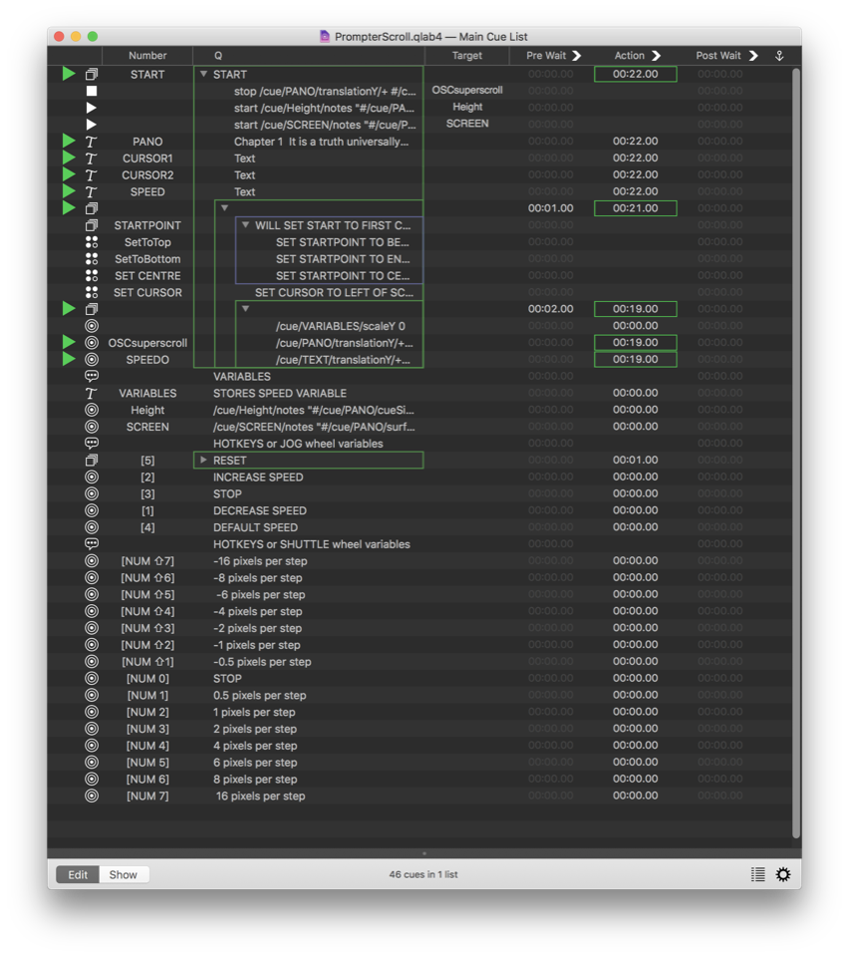Collapse the START group disclosure triangle
Screen dimensions: 849x957
(205, 74)
